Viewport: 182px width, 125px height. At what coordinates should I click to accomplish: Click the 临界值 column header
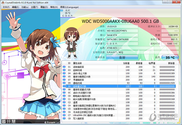coord(152,63)
